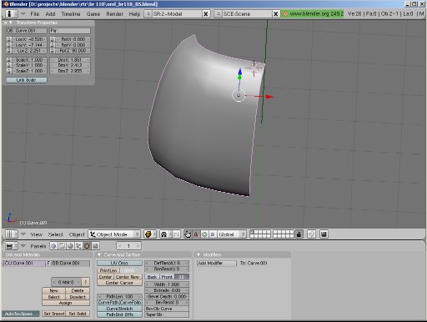Image resolution: width=427 pixels, height=322 pixels.
Task: Toggle the LocX lock icon
Action: [x=9, y=39]
